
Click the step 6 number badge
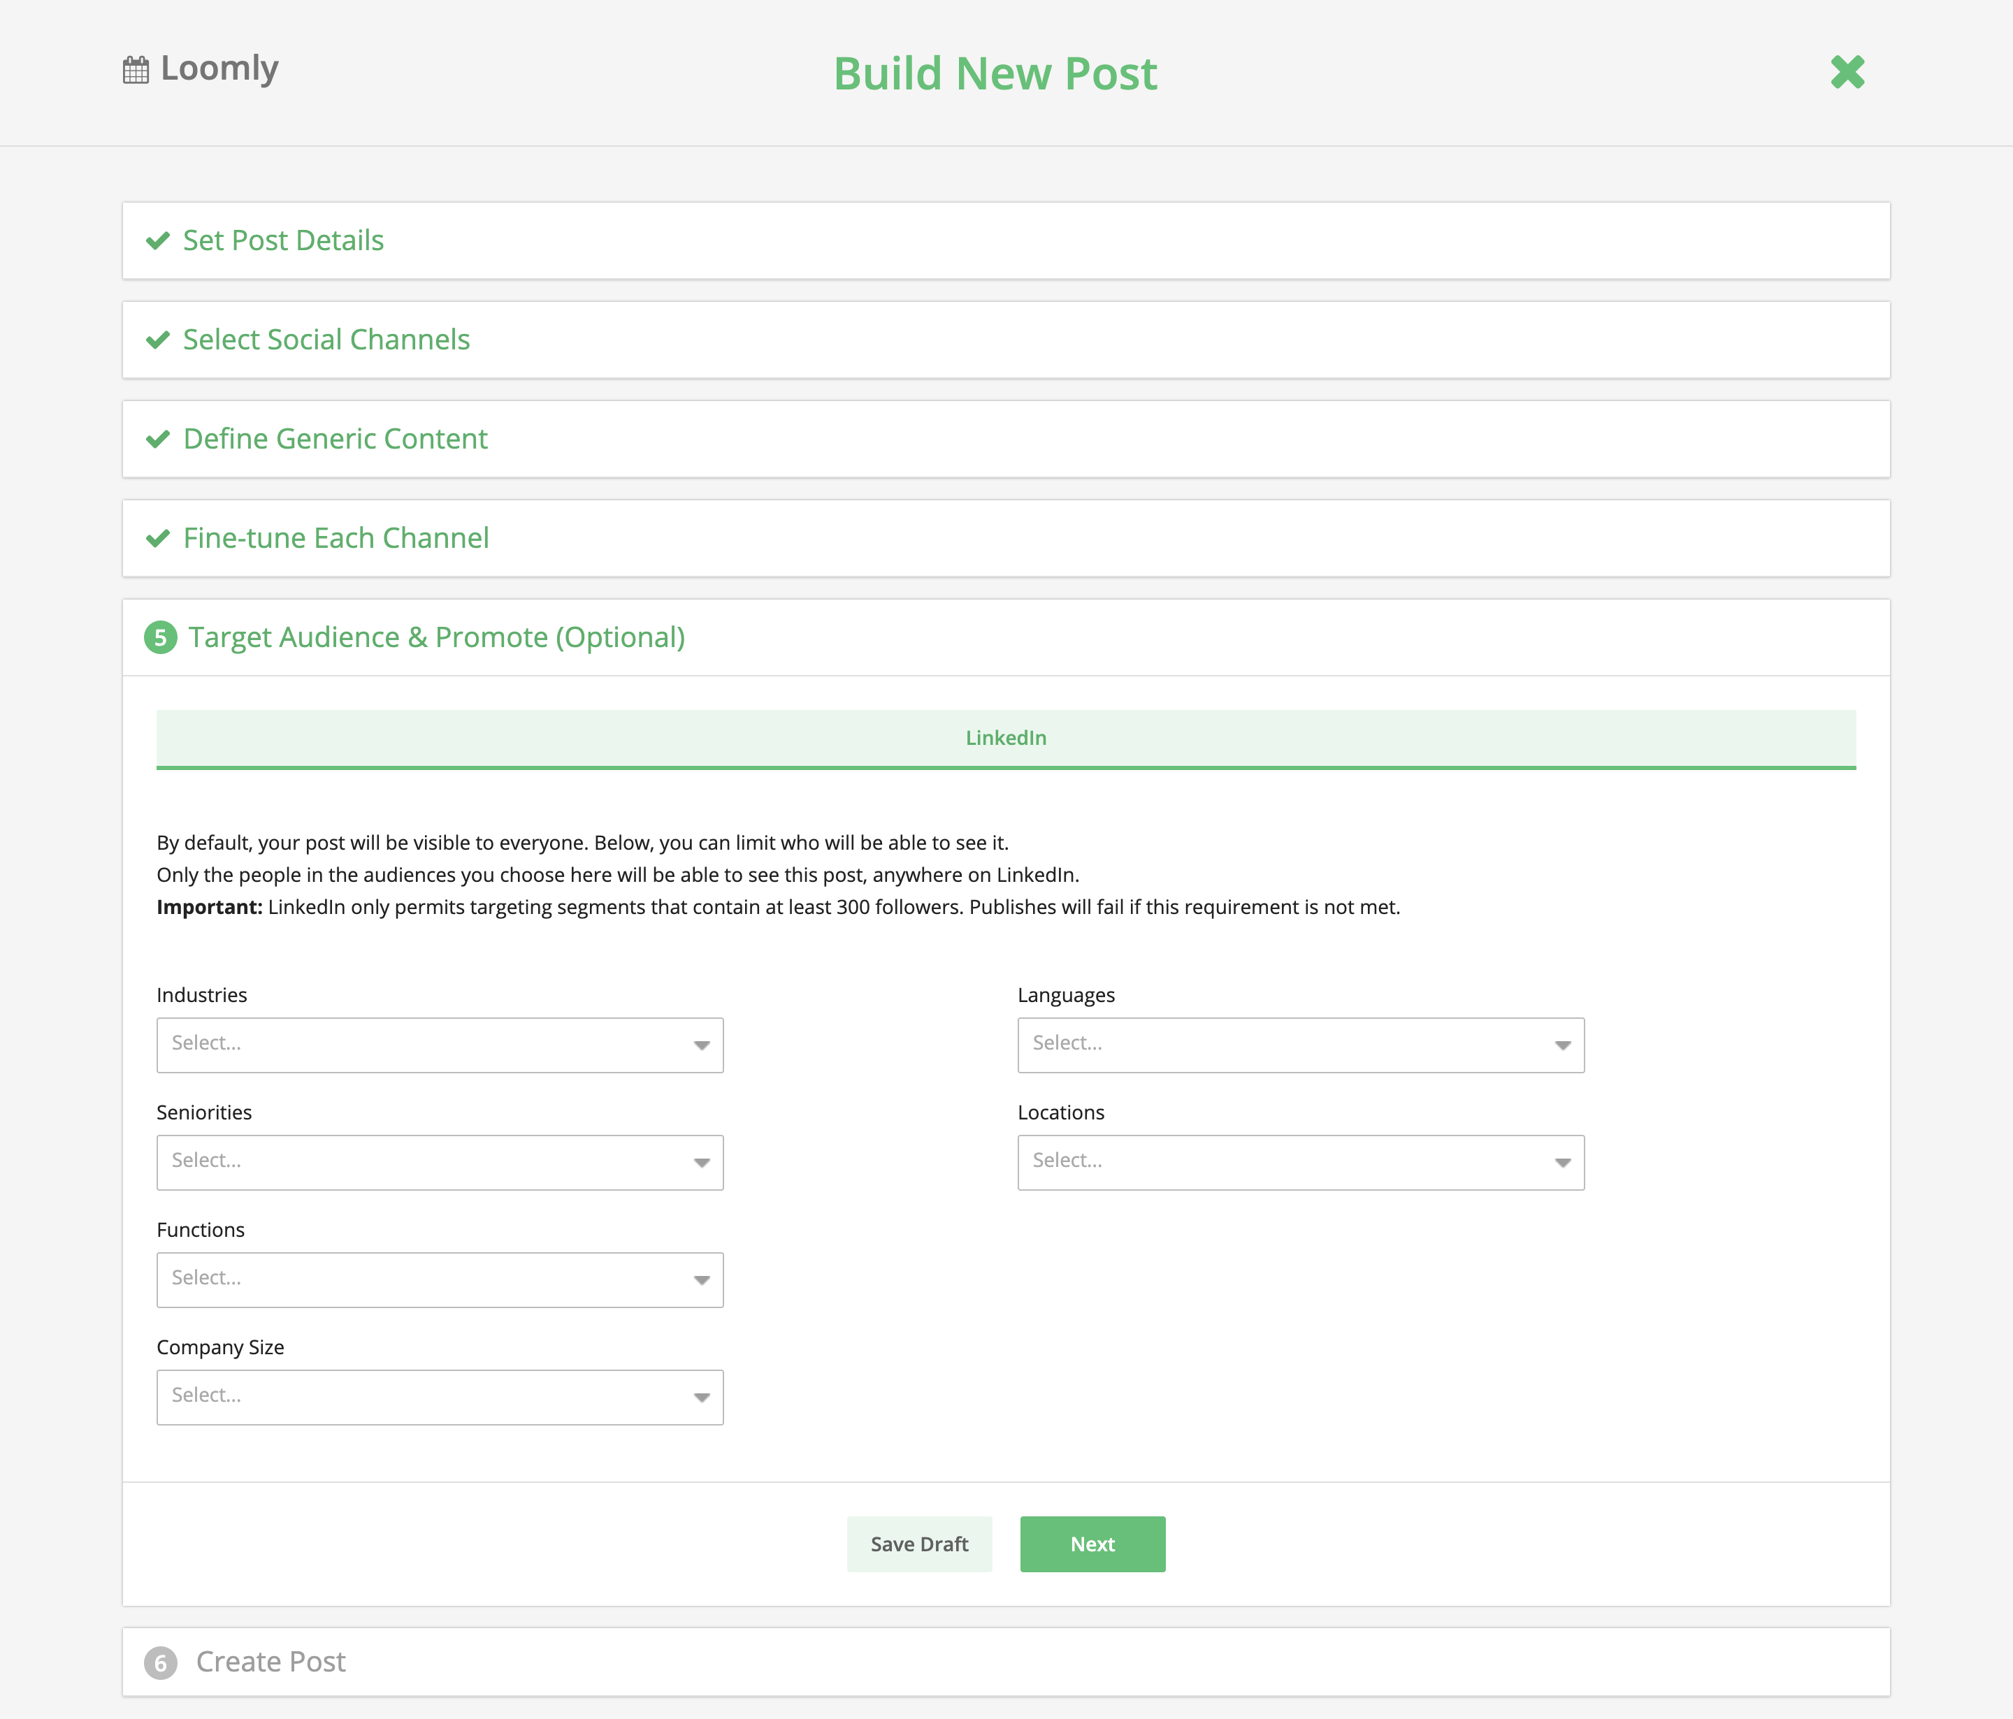[160, 1662]
